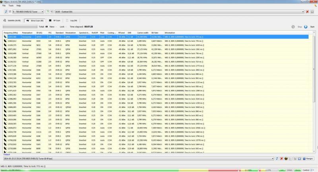Open the Ranges button
The height and width of the screenshot is (172, 318).
click(x=308, y=159)
